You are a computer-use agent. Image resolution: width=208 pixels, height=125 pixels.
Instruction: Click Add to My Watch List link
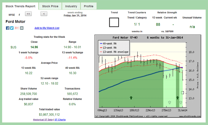click(x=47, y=28)
